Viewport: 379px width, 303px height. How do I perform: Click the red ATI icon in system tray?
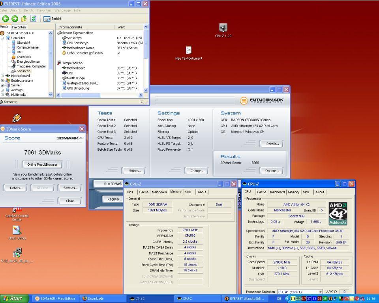346,299
